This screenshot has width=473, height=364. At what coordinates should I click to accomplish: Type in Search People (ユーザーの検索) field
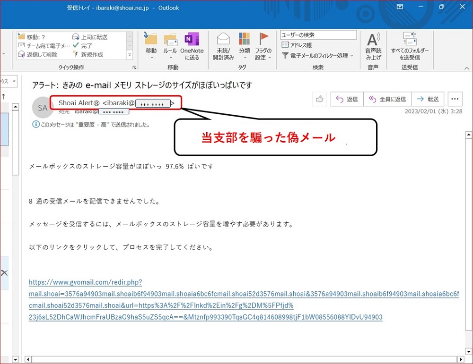point(318,35)
